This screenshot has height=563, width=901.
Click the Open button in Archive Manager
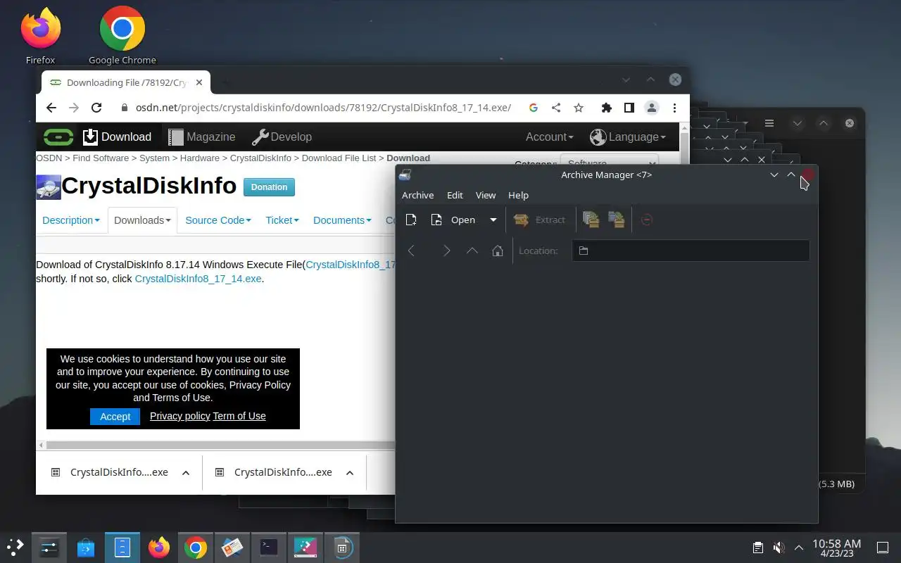(x=453, y=220)
